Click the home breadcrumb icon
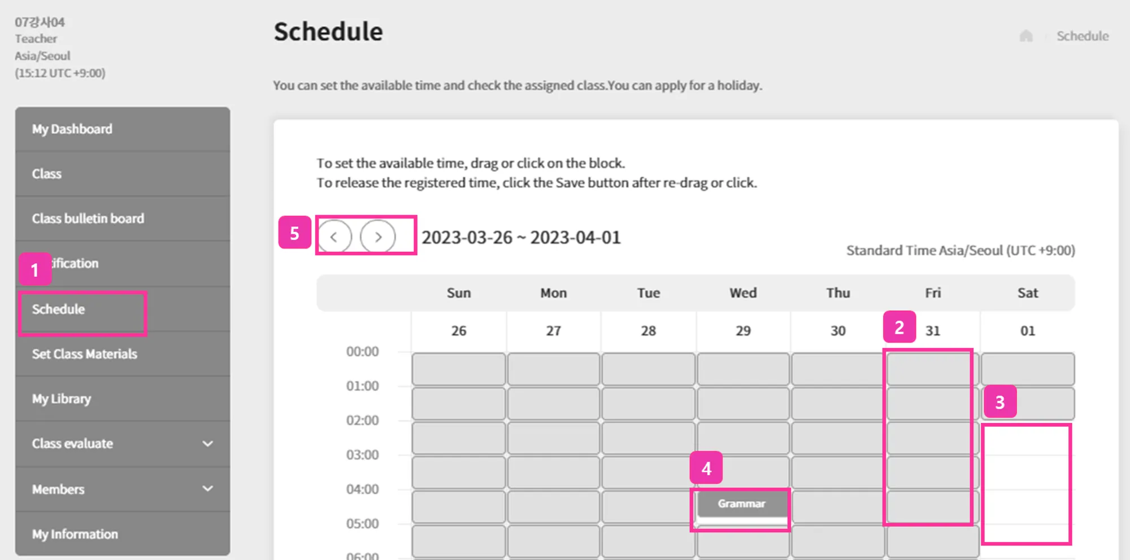Image resolution: width=1130 pixels, height=560 pixels. 1026,36
